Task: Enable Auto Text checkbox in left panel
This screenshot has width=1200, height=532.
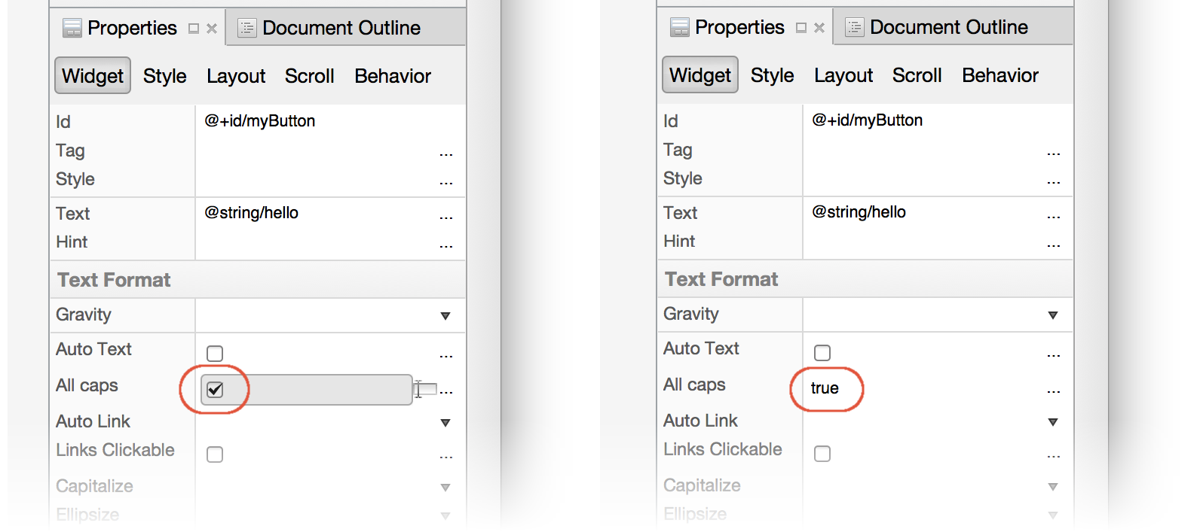Action: pos(215,354)
